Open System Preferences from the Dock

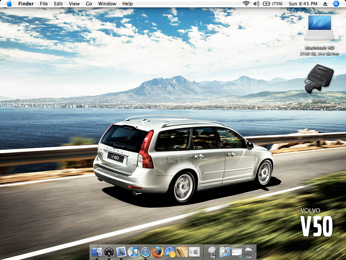click(194, 252)
